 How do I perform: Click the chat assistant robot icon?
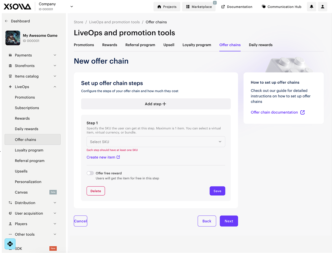click(x=10, y=244)
